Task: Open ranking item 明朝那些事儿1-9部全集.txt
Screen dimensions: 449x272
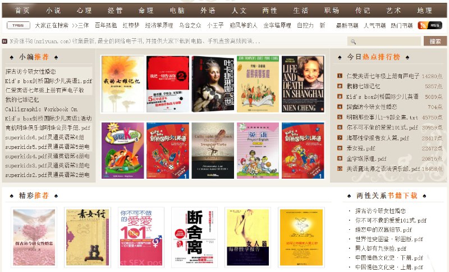Action: (382, 117)
